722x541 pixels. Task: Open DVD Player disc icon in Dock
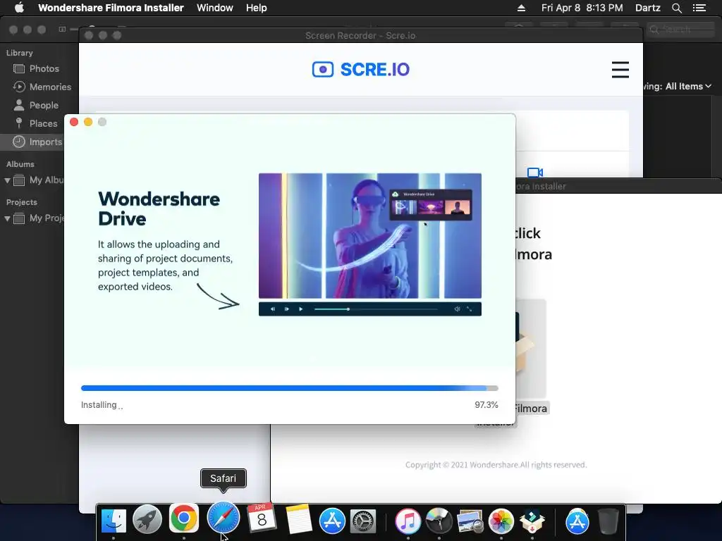pos(439,521)
